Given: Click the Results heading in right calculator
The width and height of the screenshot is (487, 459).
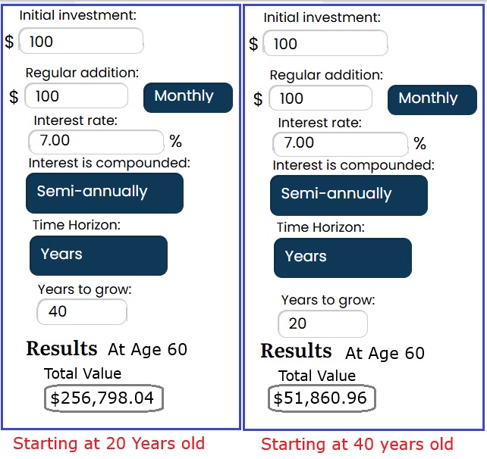Looking at the screenshot, I should pos(296,351).
